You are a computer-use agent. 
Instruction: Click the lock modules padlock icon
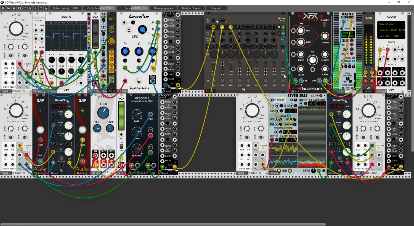(x=46, y=8)
